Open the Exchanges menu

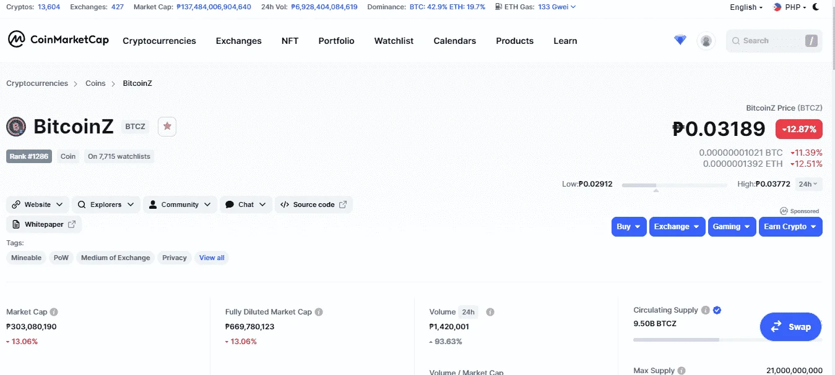click(x=238, y=41)
